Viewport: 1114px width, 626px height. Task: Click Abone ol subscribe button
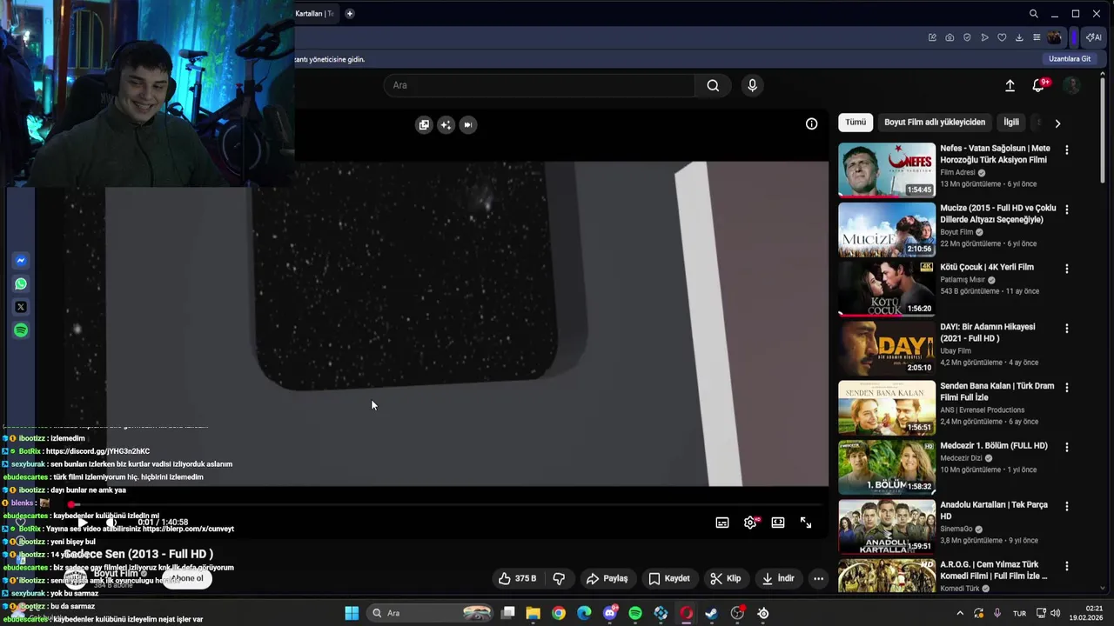tap(187, 579)
